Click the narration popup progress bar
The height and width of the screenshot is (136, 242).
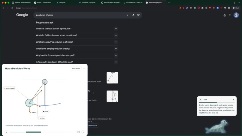(216, 102)
